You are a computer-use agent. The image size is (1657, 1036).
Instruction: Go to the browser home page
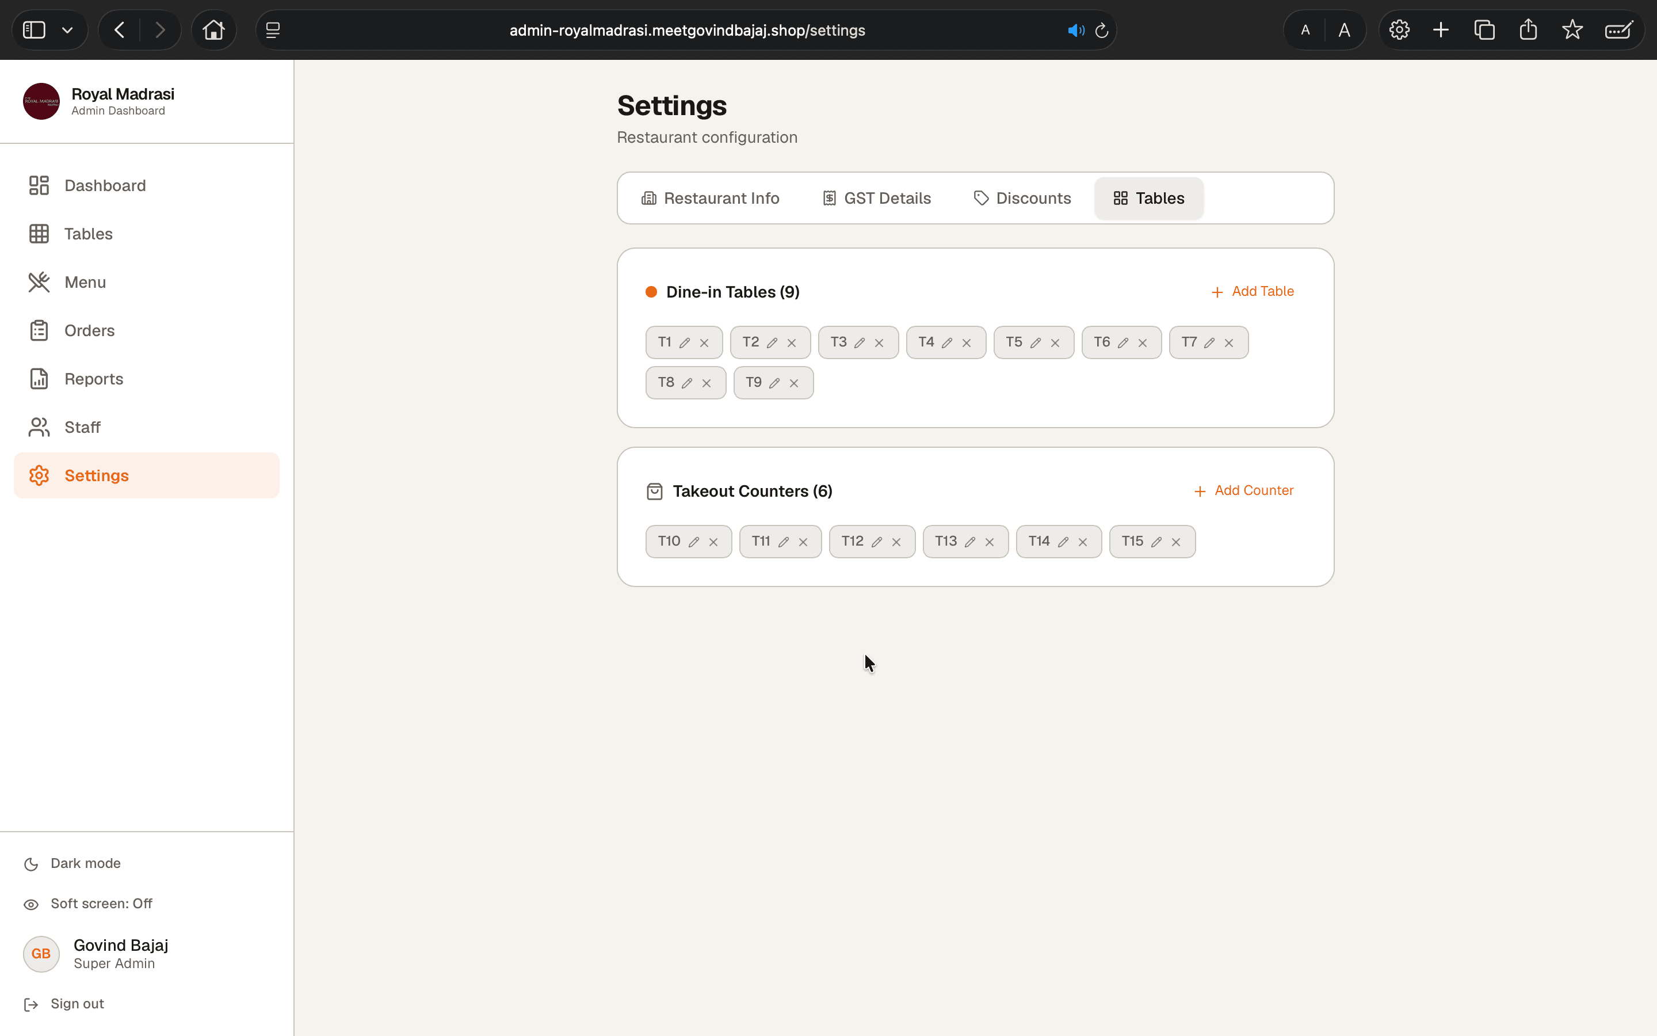213,30
